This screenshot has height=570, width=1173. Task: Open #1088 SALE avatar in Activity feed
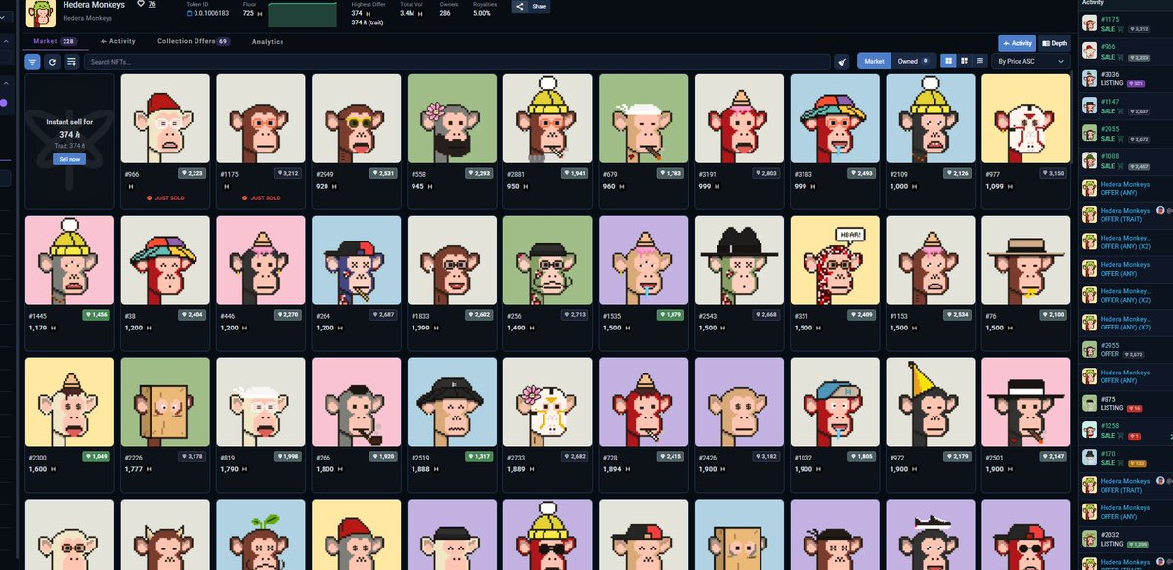[1088, 160]
